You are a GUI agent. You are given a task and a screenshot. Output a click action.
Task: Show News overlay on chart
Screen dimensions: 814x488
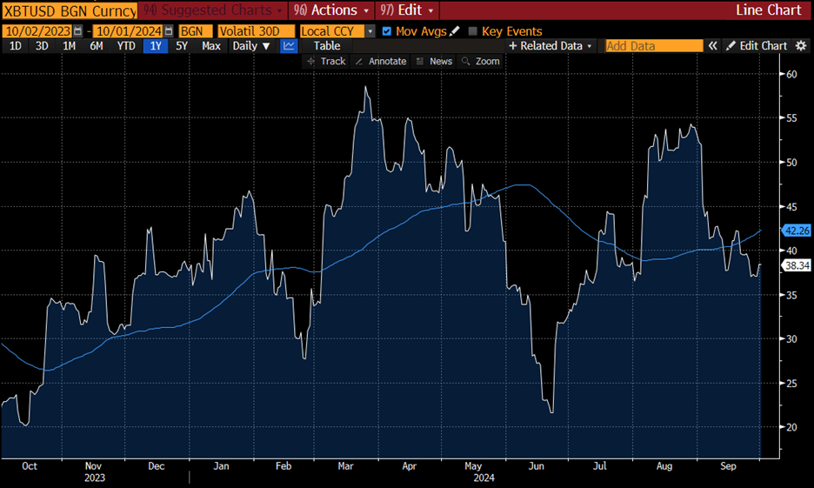(435, 61)
